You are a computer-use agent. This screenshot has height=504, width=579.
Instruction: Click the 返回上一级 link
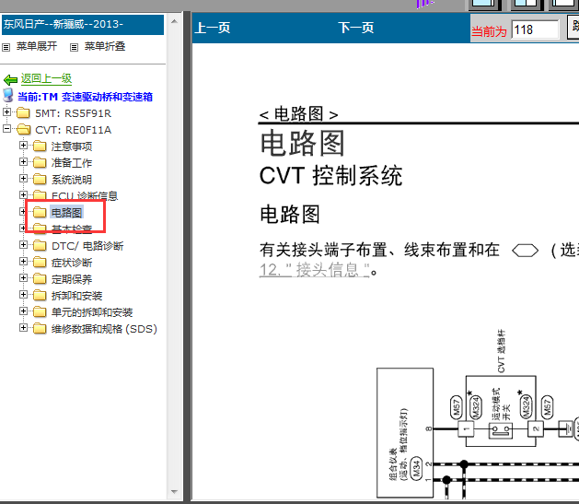click(46, 78)
